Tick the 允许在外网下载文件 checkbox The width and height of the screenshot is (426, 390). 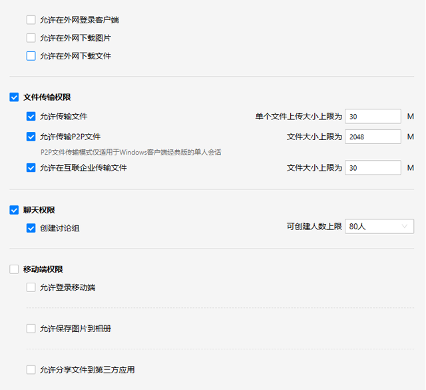[31, 56]
